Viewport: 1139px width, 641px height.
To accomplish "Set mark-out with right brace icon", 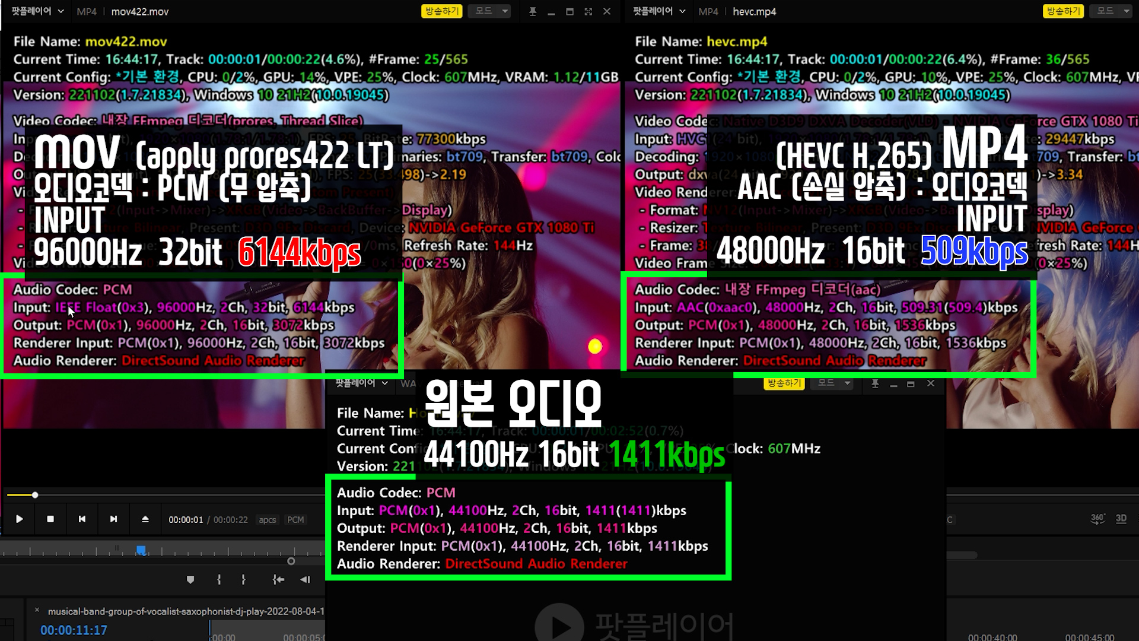I will [243, 580].
